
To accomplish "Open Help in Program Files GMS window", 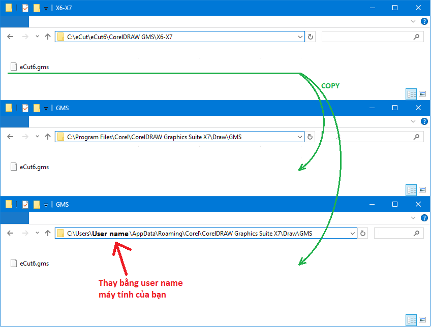I will coord(424,121).
